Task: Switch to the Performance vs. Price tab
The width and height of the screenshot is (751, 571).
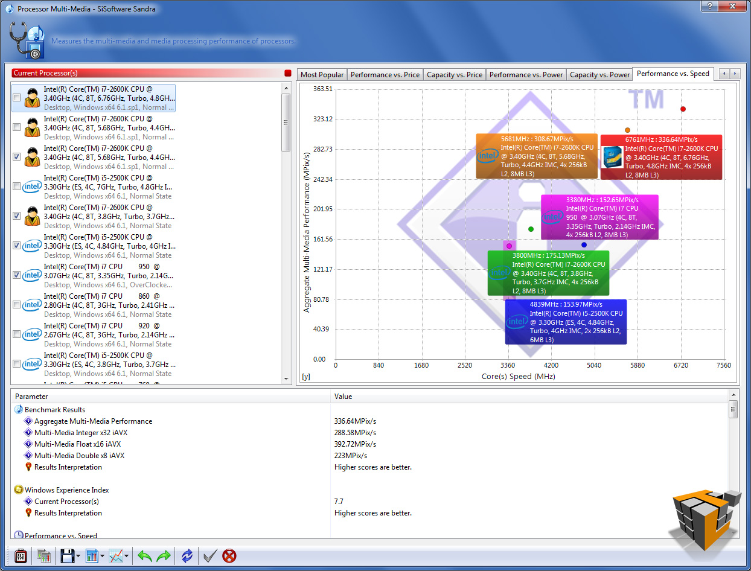Action: click(385, 75)
